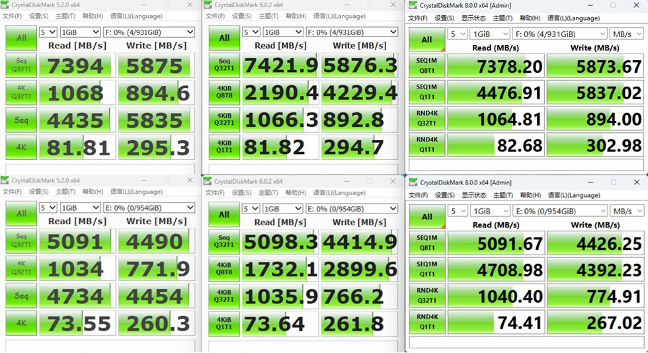Image resolution: width=648 pixels, height=353 pixels.
Task: Click CrystalDiskMark app icon in bottom 6.0.2 title bar
Action: [x=208, y=181]
